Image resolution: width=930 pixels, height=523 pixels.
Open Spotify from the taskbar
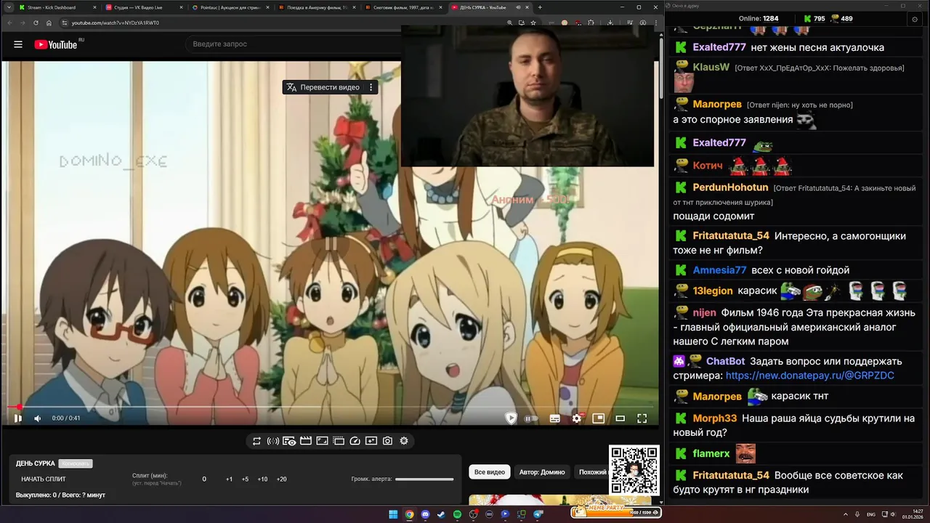pos(457,514)
